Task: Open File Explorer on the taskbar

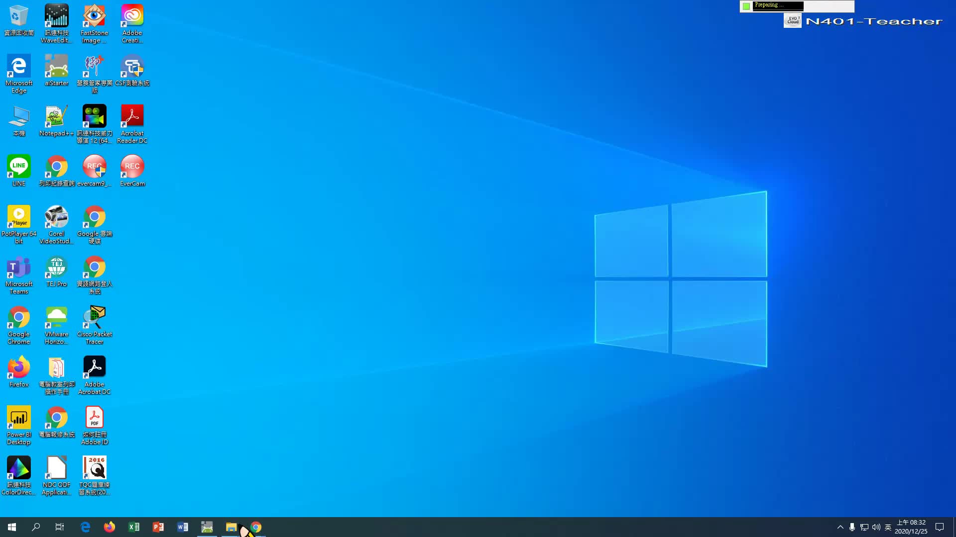Action: [x=231, y=527]
